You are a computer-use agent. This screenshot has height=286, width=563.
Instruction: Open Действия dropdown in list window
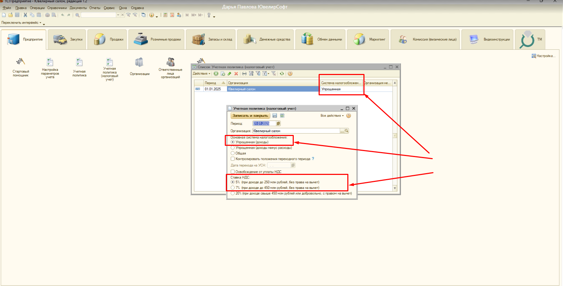(202, 74)
